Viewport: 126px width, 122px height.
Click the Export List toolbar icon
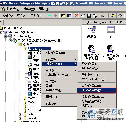pos(94,16)
